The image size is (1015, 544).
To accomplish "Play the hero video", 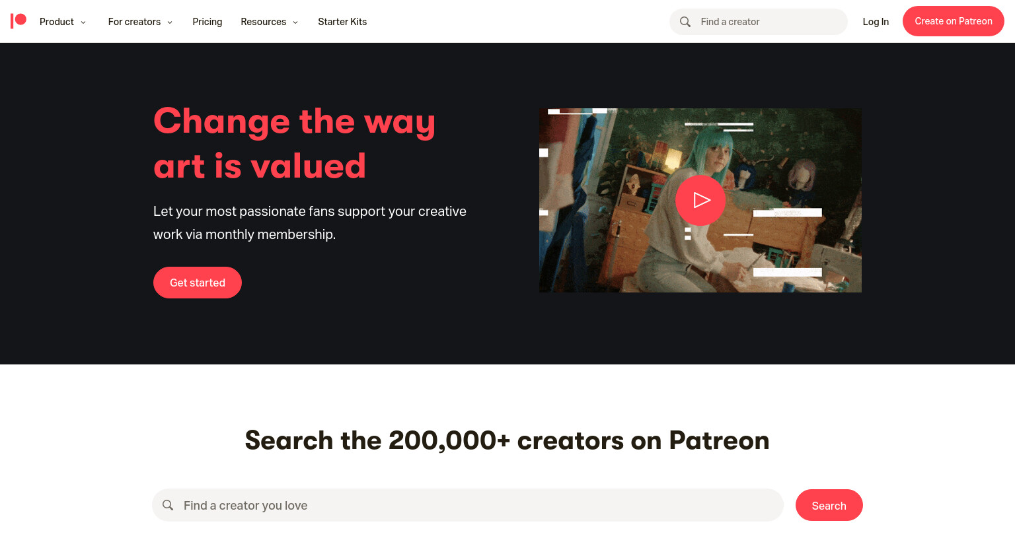I will click(x=700, y=200).
